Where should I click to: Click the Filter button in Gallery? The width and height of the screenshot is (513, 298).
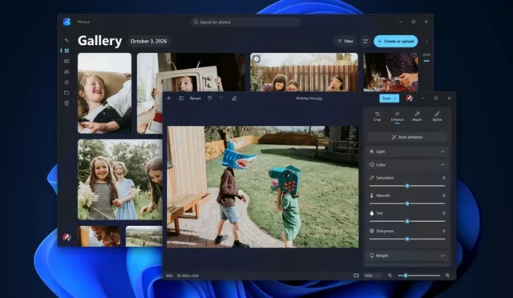pos(345,41)
